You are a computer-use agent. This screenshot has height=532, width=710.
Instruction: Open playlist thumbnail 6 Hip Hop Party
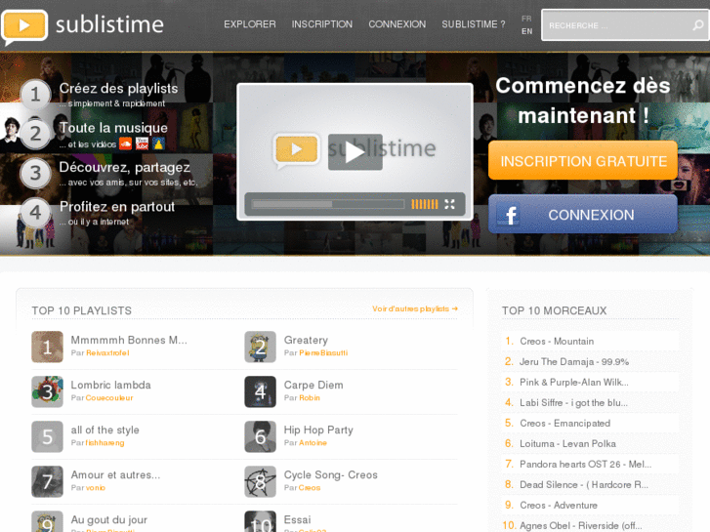coord(261,436)
